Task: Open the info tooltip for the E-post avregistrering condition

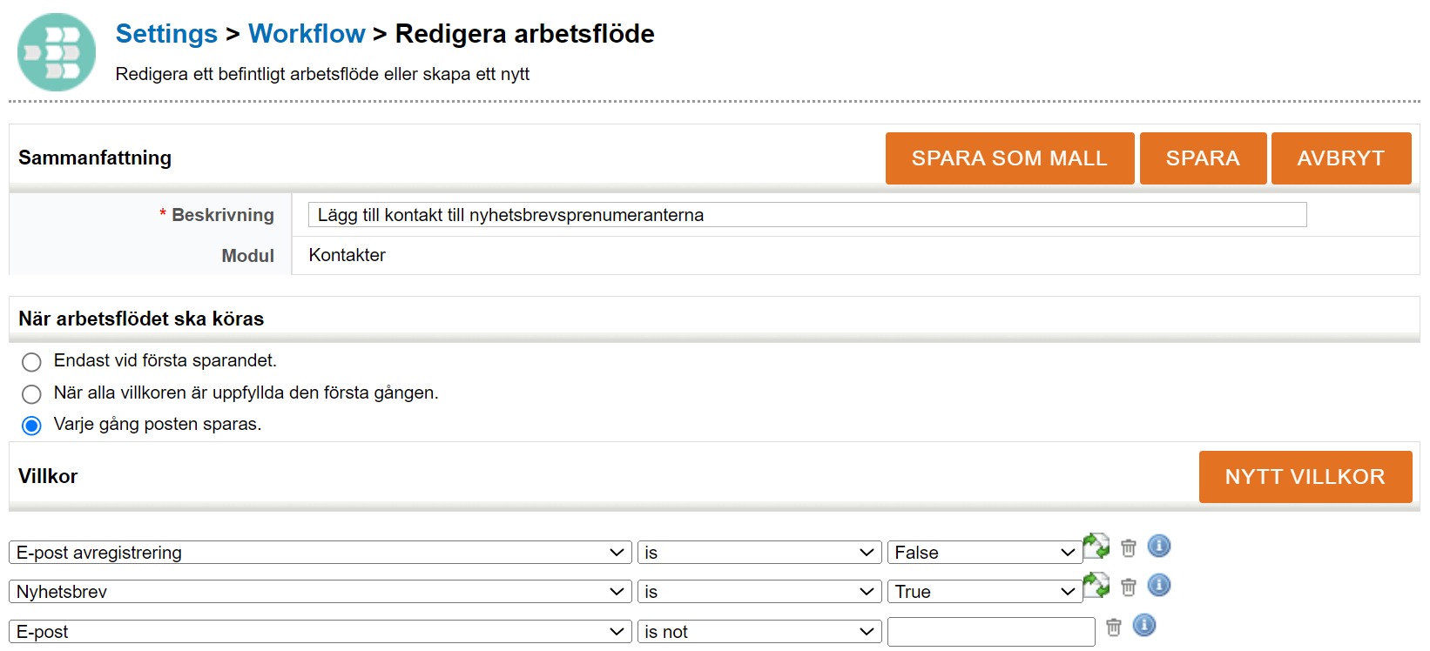Action: [1159, 547]
